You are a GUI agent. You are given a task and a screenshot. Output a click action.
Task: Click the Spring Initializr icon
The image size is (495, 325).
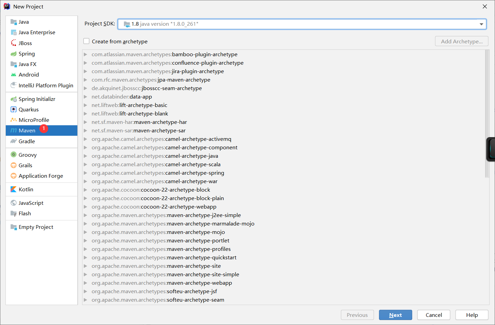tap(14, 99)
